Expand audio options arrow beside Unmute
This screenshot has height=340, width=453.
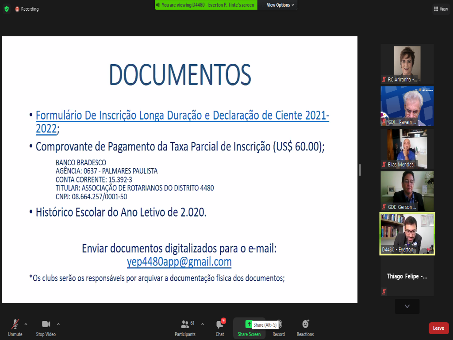(26, 324)
